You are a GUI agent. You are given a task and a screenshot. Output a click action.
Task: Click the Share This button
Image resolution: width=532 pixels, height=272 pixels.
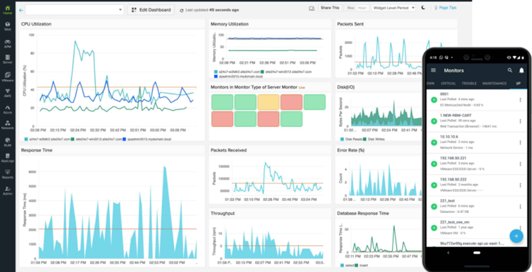[x=330, y=8]
